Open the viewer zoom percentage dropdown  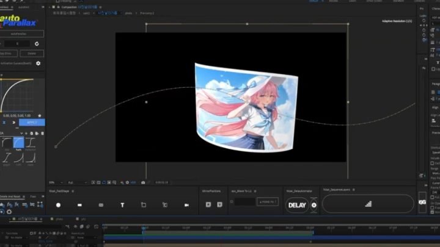(x=54, y=182)
